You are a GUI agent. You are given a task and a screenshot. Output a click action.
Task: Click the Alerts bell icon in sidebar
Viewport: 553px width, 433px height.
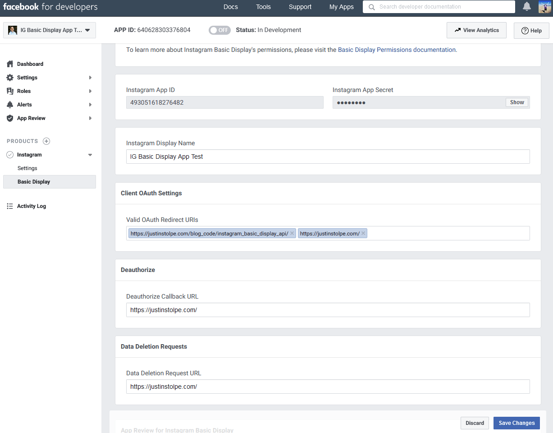[10, 105]
